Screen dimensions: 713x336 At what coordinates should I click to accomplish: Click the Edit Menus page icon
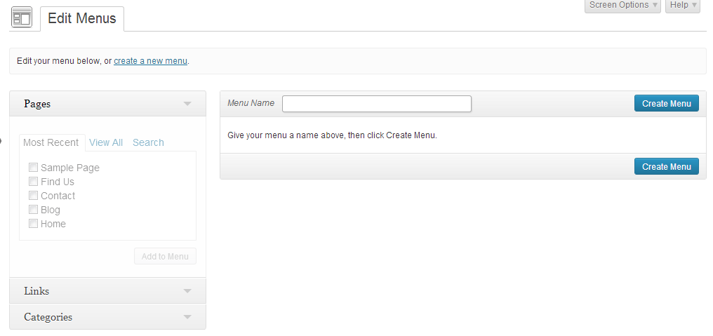pyautogui.click(x=22, y=18)
